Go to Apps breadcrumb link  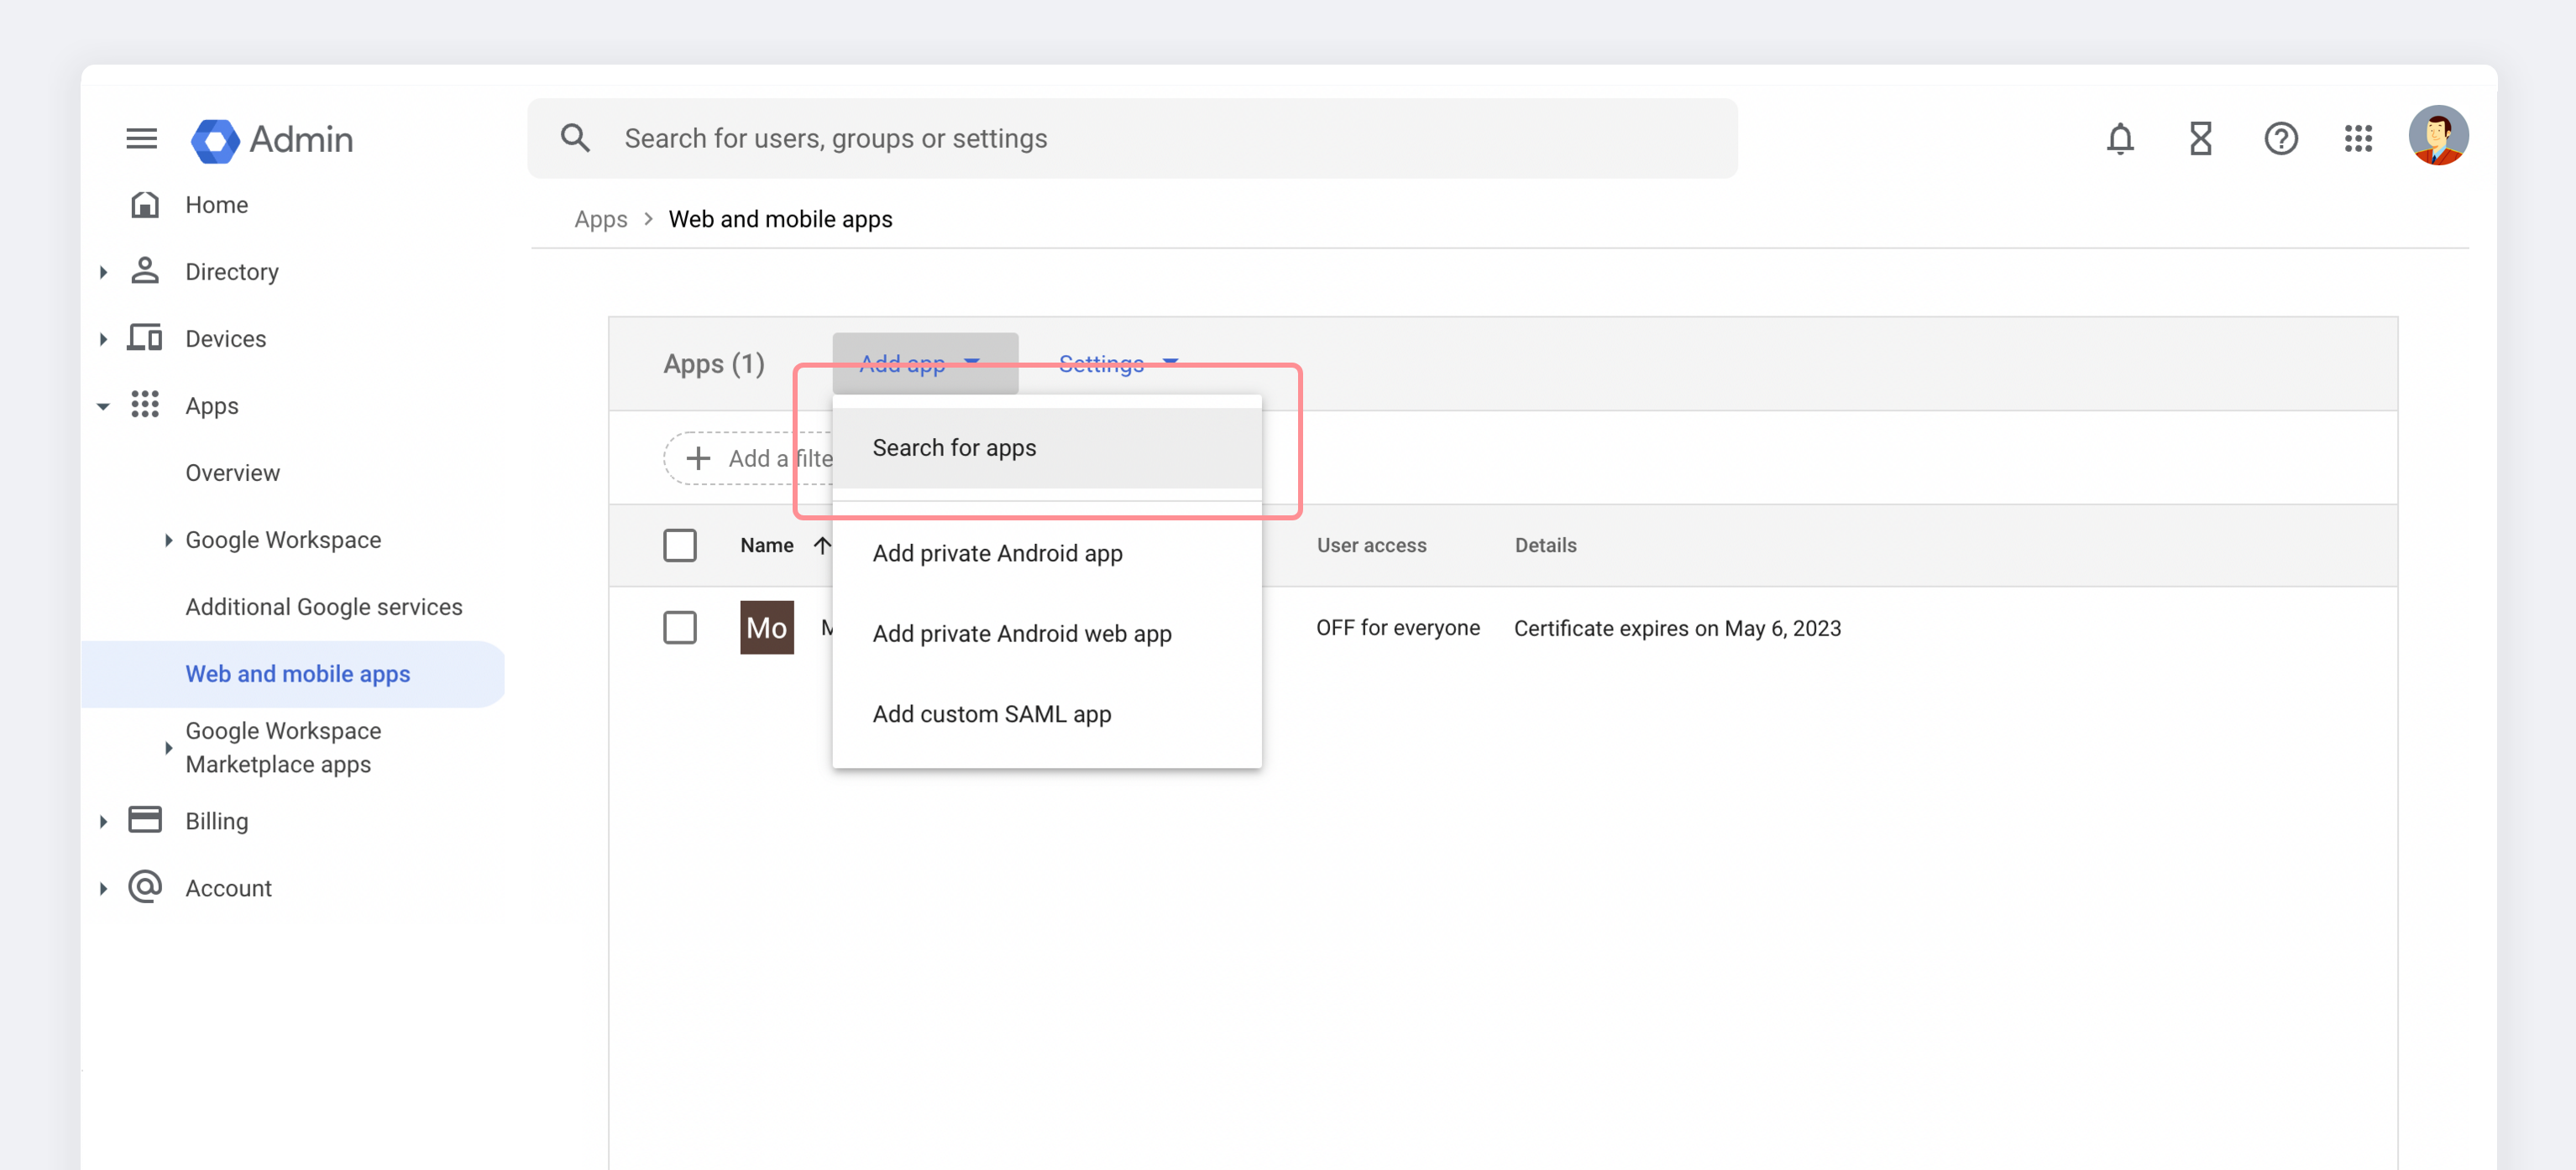(x=600, y=219)
